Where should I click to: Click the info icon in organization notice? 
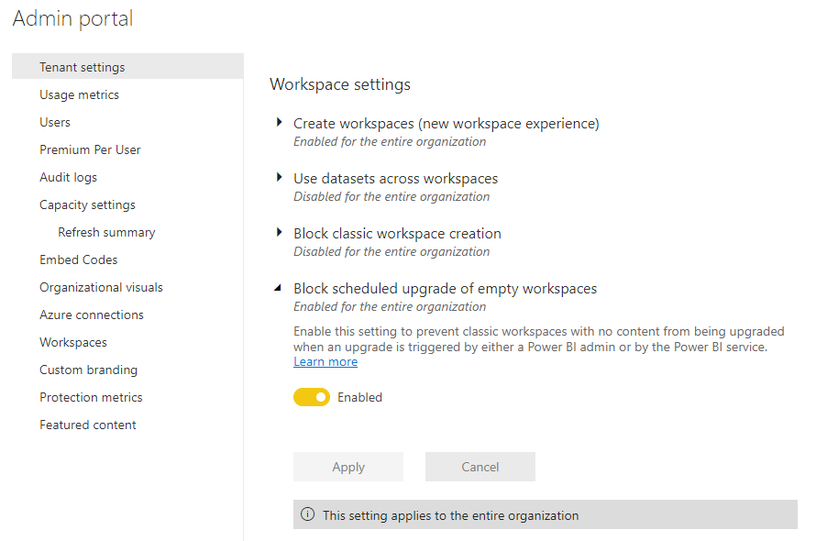307,514
